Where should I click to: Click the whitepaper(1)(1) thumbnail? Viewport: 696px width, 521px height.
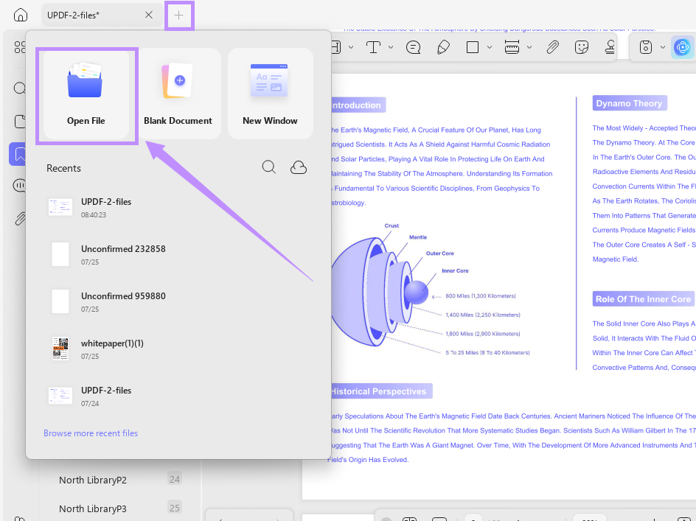coord(60,349)
